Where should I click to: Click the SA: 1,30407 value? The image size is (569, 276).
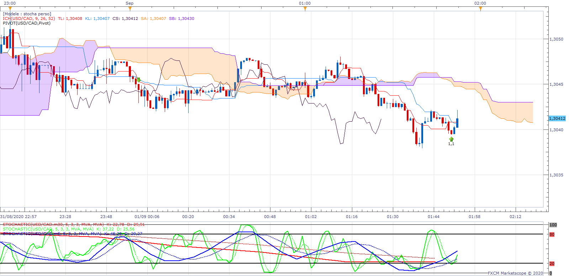click(153, 18)
